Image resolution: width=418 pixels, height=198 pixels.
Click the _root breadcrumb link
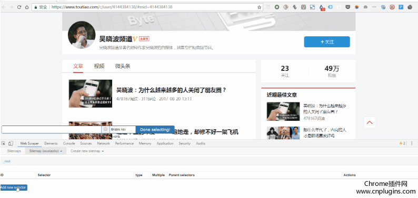pyautogui.click(x=6, y=161)
